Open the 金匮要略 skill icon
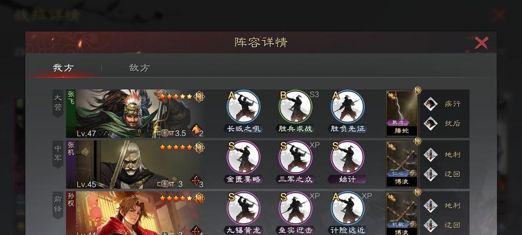The width and height of the screenshot is (522, 235). click(x=244, y=157)
